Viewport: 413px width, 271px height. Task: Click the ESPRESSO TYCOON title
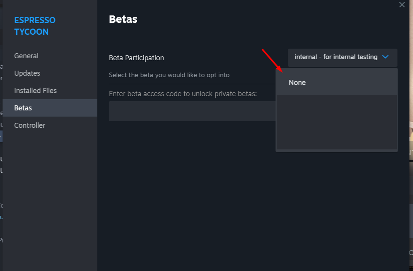pyautogui.click(x=35, y=26)
